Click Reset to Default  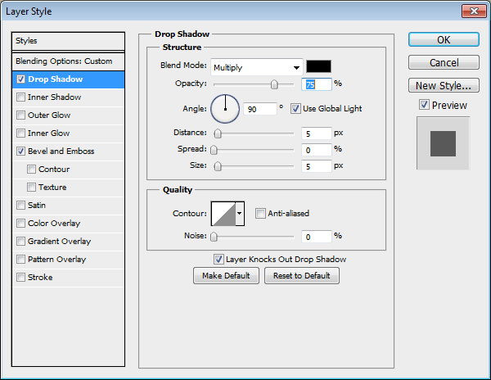pos(301,276)
